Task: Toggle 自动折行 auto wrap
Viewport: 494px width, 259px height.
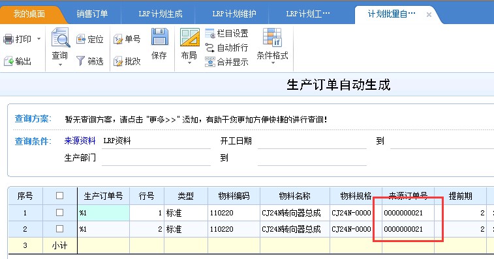Action: pos(226,48)
